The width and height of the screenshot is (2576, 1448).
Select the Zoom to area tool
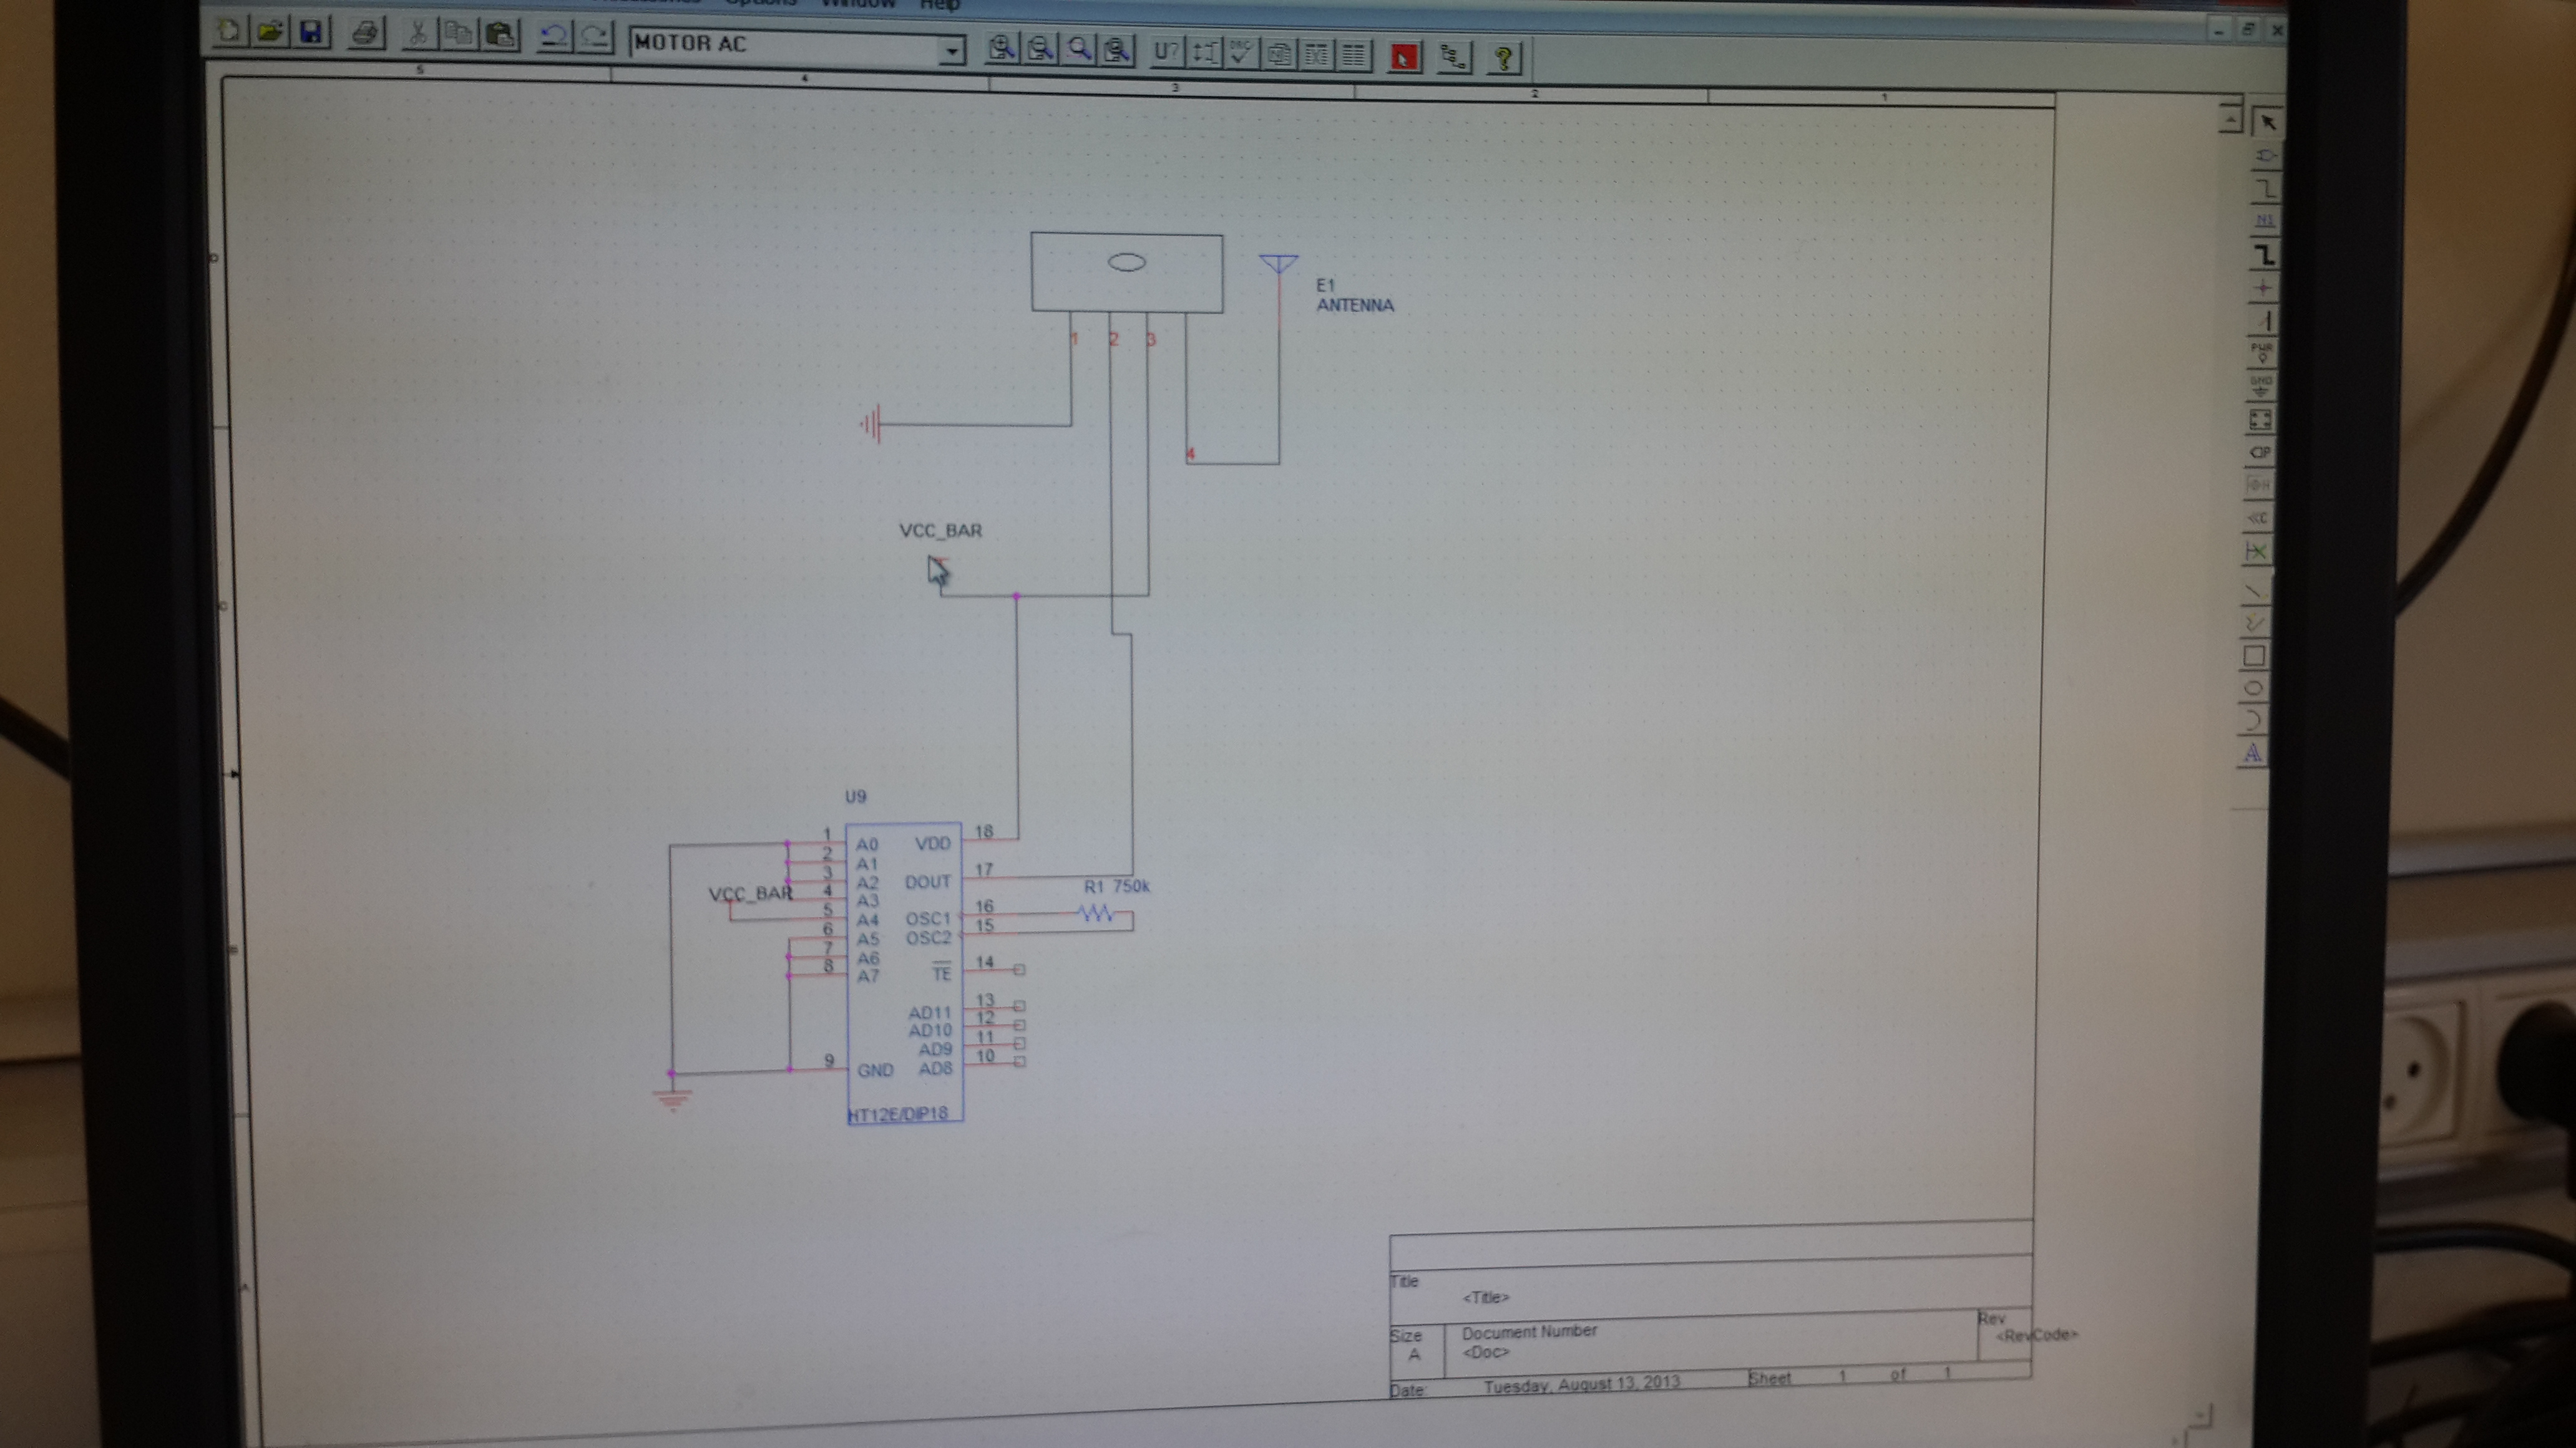click(x=1079, y=50)
